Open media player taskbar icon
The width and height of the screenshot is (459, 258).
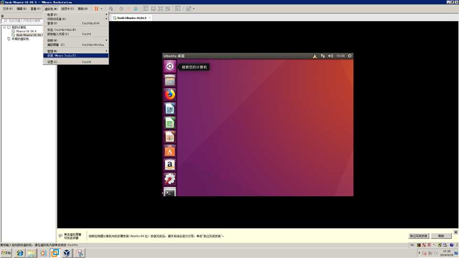tap(43, 253)
